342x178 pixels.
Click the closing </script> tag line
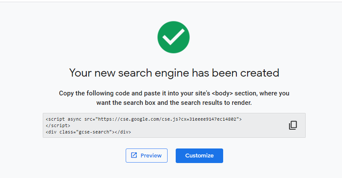(x=58, y=125)
